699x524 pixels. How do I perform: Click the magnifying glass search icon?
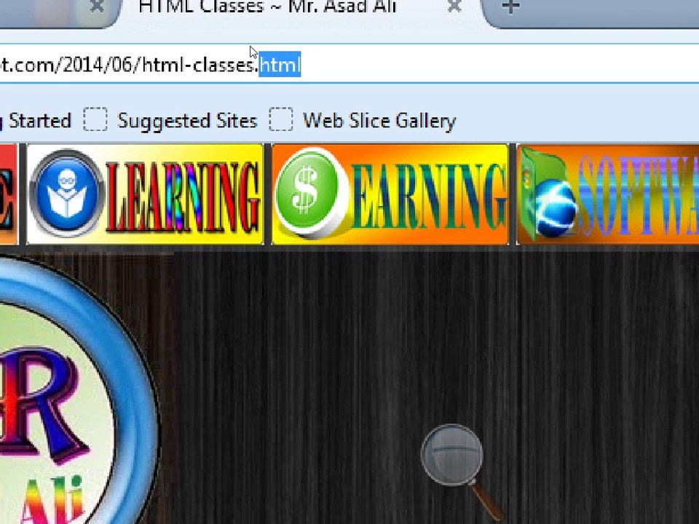tap(462, 472)
